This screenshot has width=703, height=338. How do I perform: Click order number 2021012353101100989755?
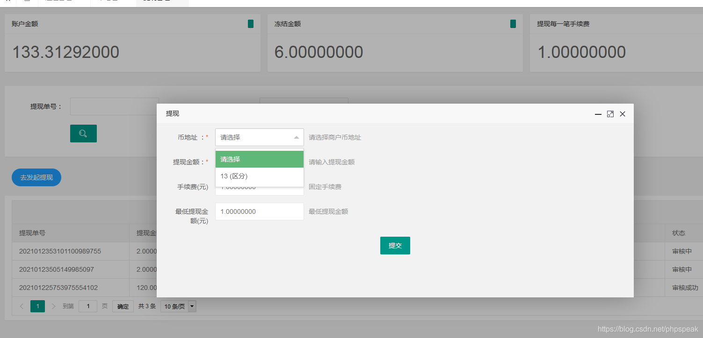[x=60, y=251]
